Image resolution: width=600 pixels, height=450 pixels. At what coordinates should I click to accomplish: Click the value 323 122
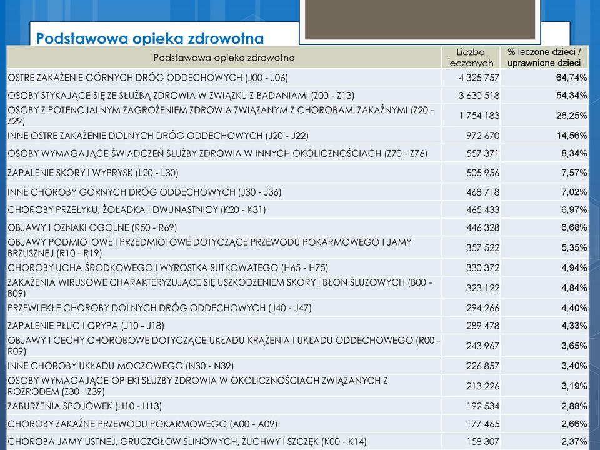click(482, 287)
